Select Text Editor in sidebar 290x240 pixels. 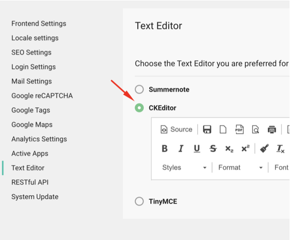click(x=28, y=168)
